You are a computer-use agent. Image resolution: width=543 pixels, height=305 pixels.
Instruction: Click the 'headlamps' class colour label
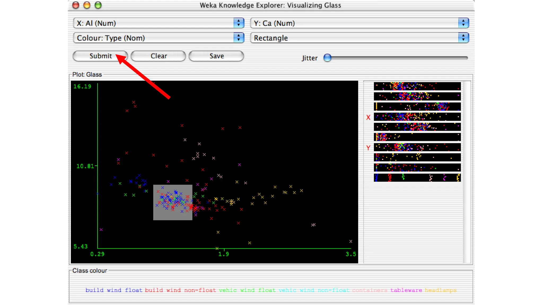pyautogui.click(x=440, y=290)
